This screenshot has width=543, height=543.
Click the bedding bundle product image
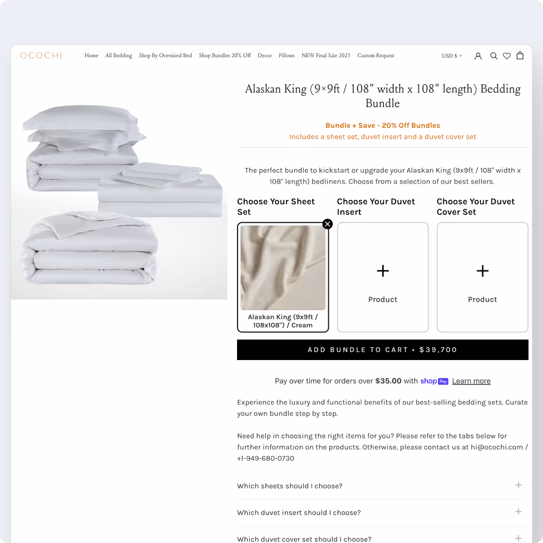(119, 194)
